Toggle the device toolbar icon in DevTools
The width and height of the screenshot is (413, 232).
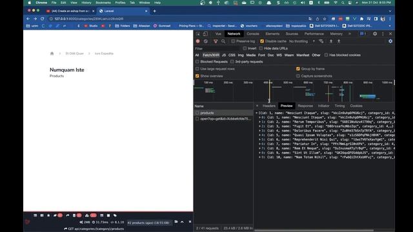[205, 34]
